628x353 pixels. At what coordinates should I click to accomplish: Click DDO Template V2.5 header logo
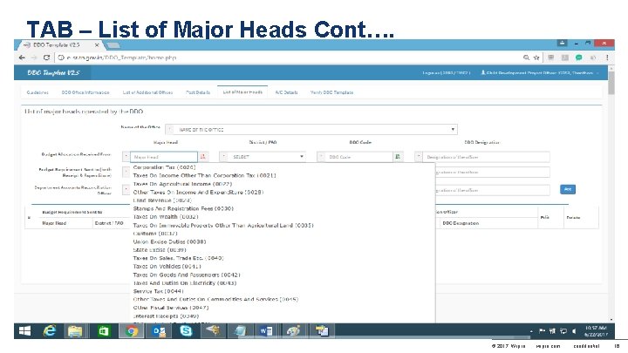click(53, 73)
